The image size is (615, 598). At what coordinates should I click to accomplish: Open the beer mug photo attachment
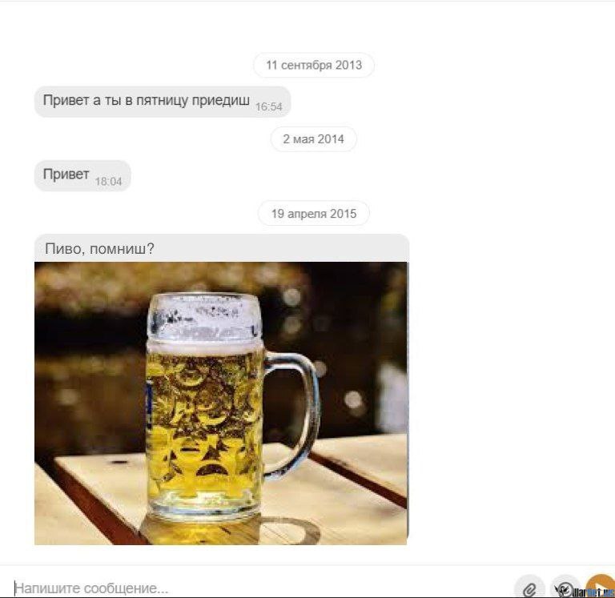[x=221, y=403]
